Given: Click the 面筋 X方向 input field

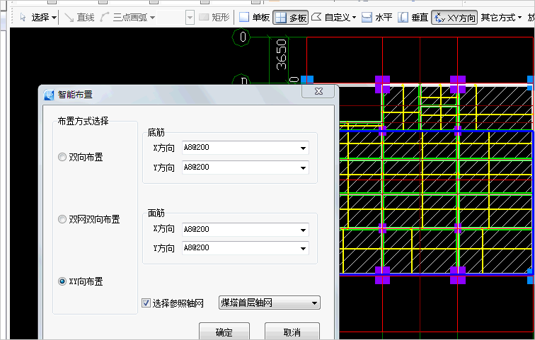Looking at the screenshot, I should pyautogui.click(x=239, y=230).
